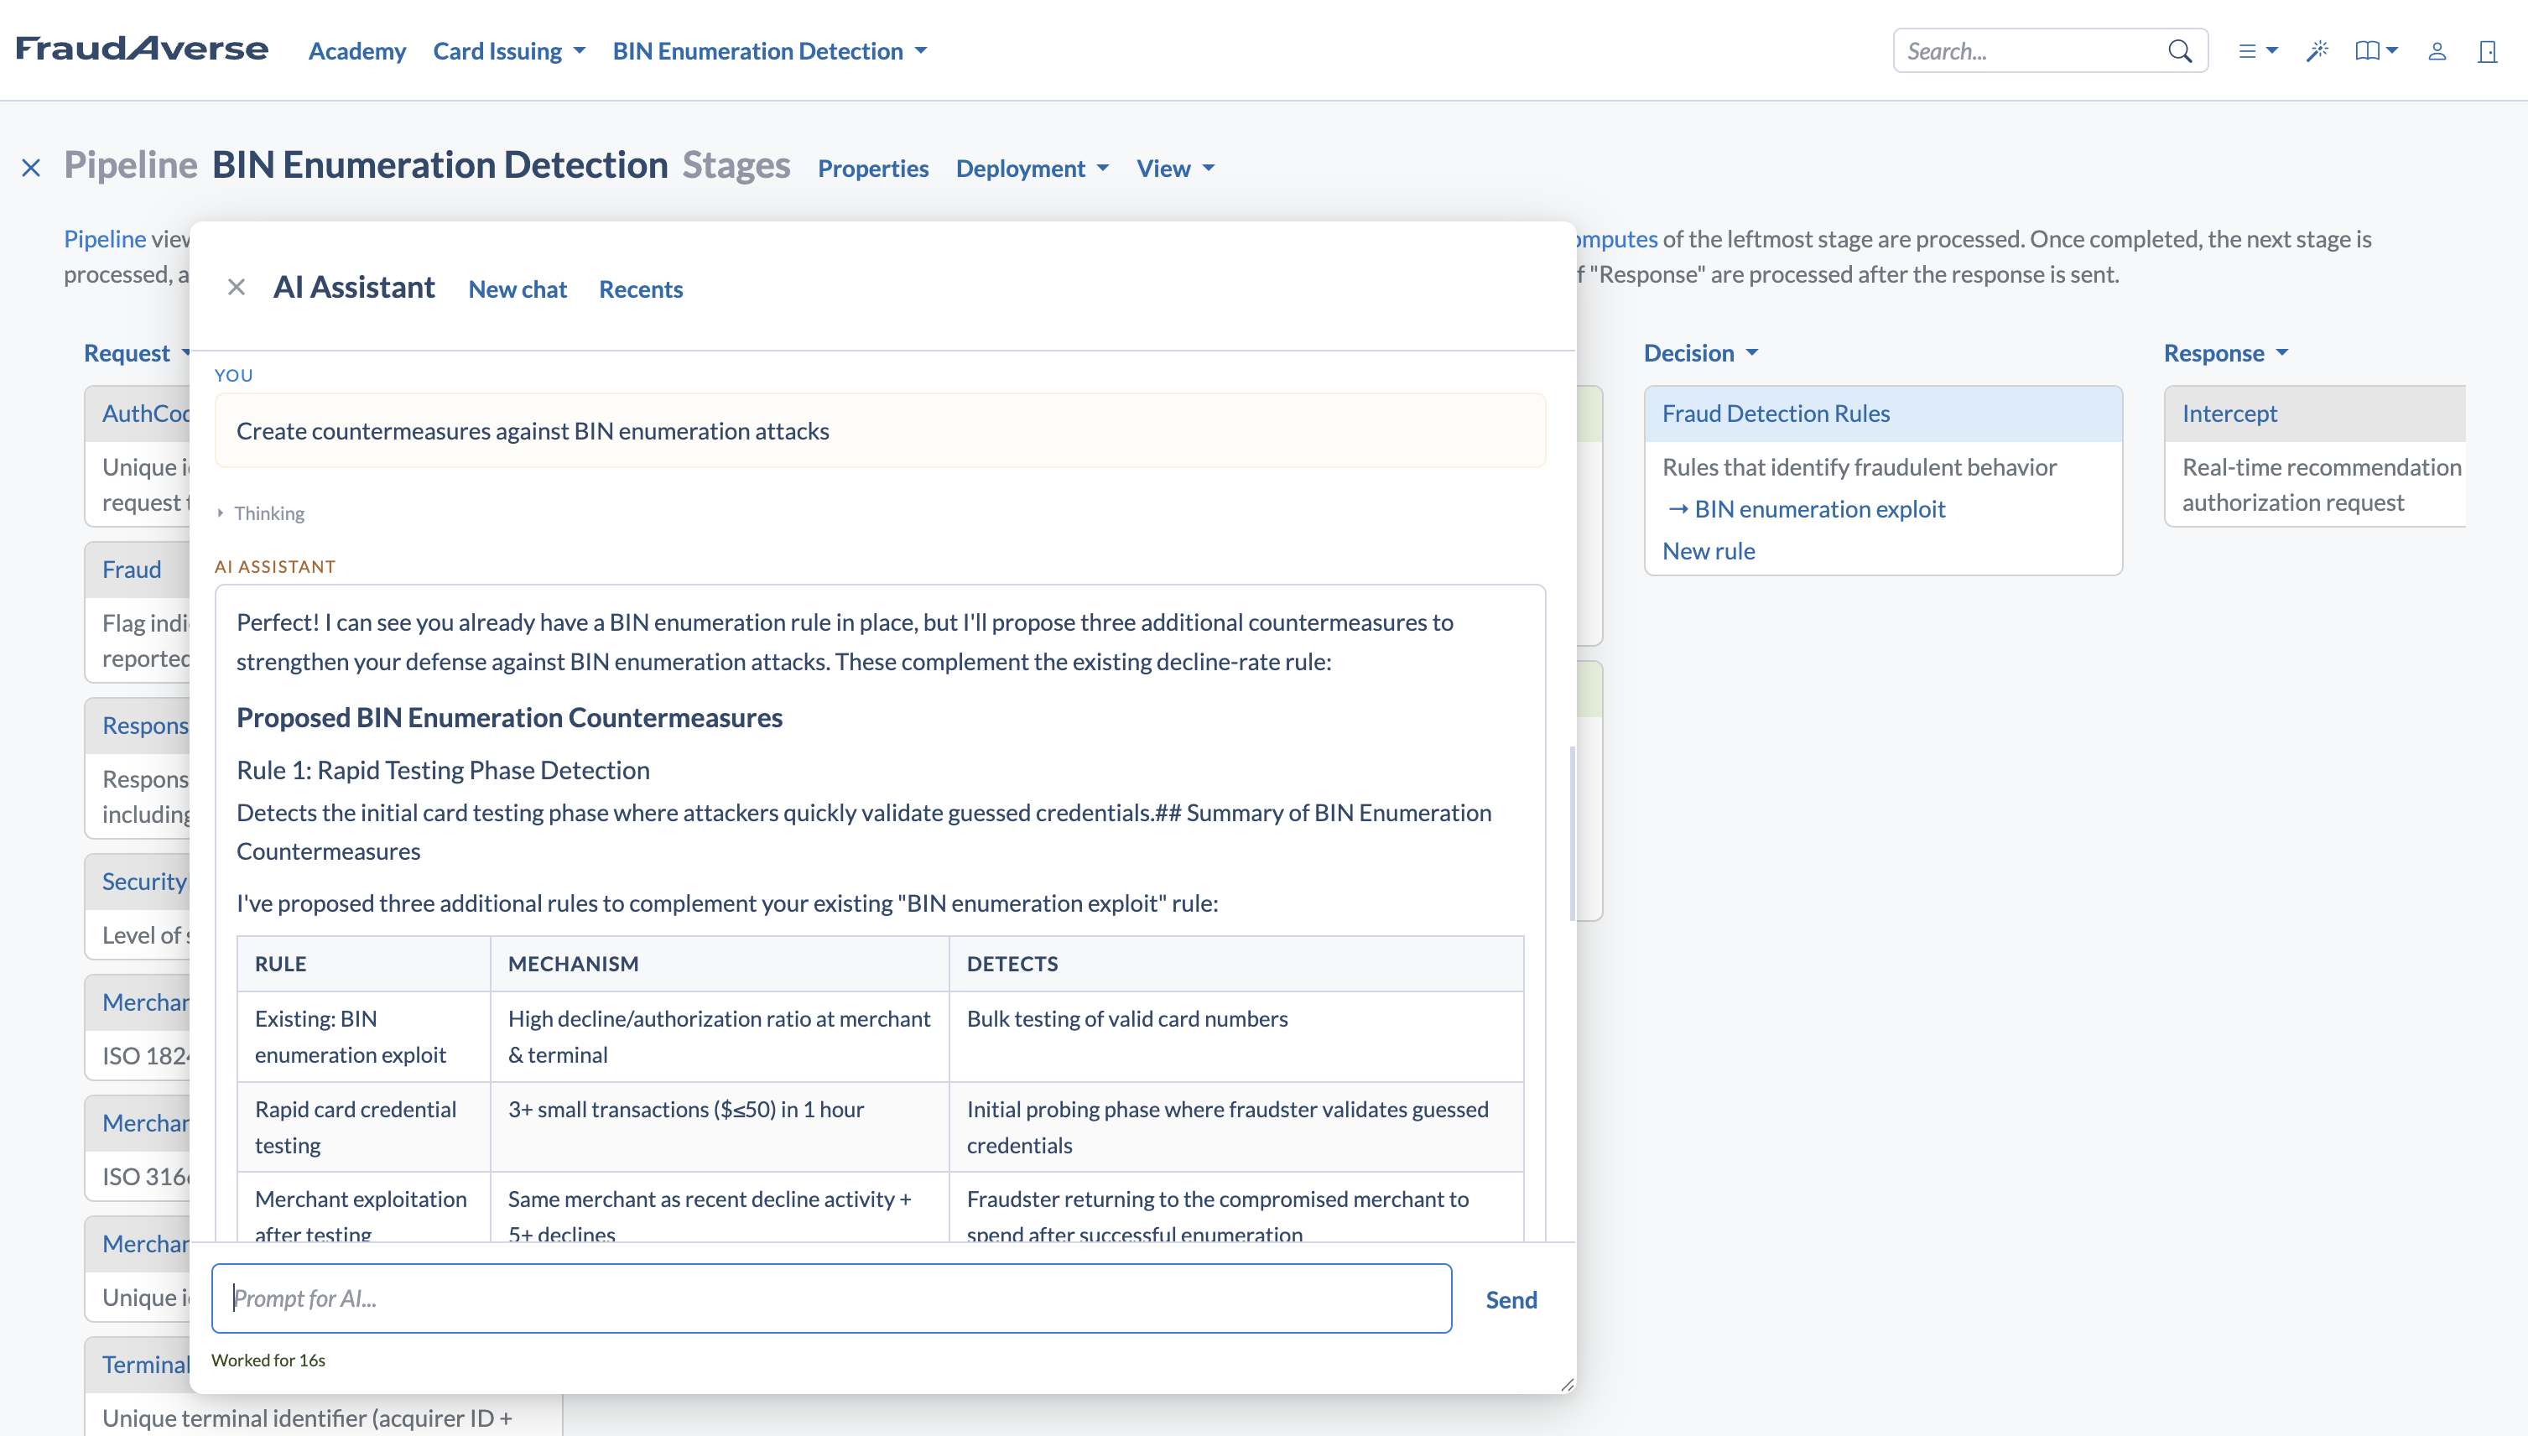Viewport: 2528px width, 1436px height.
Task: Open Recents chats
Action: (641, 289)
